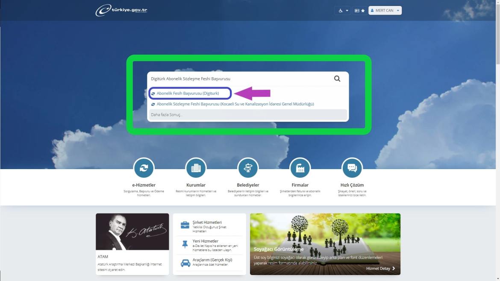Click the Atatürk portrait thumbnail

[132, 231]
